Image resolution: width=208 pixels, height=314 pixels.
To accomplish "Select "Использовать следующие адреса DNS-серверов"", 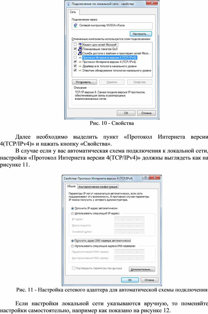I will (72, 246).
